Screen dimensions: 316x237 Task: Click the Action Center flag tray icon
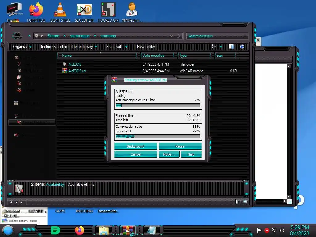[259, 230]
